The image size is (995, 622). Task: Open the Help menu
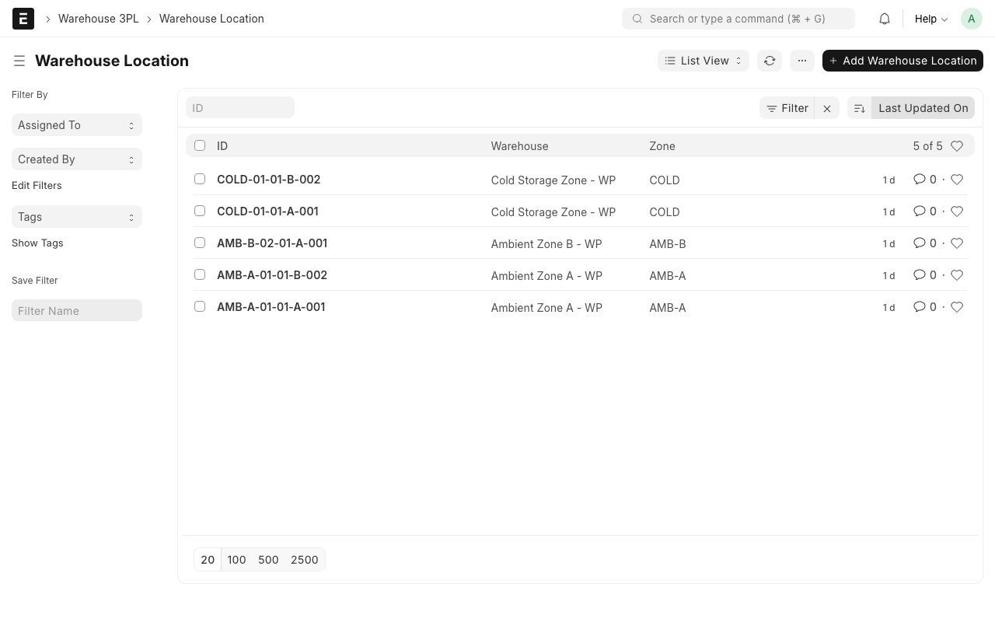point(930,19)
